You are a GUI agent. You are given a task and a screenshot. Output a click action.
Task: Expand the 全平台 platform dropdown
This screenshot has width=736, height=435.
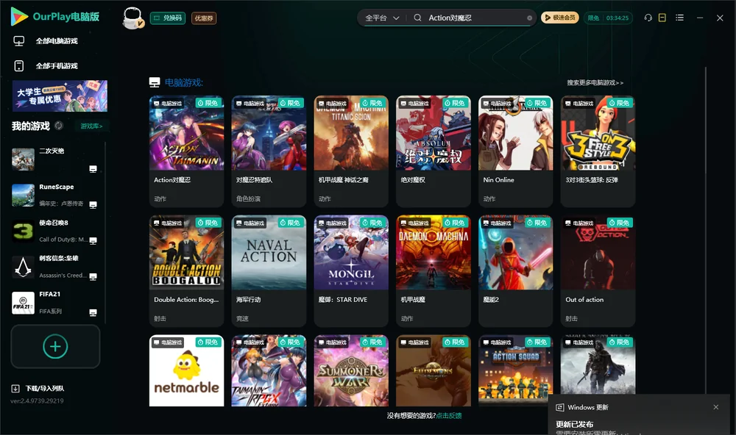[382, 18]
